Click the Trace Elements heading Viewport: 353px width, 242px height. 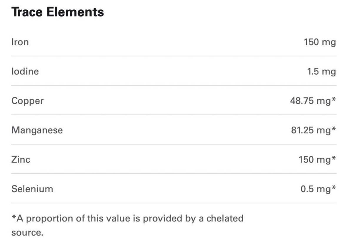coord(58,12)
